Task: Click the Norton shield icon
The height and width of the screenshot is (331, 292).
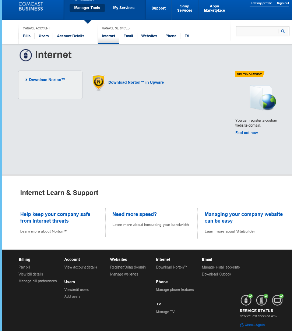Action: [x=99, y=82]
